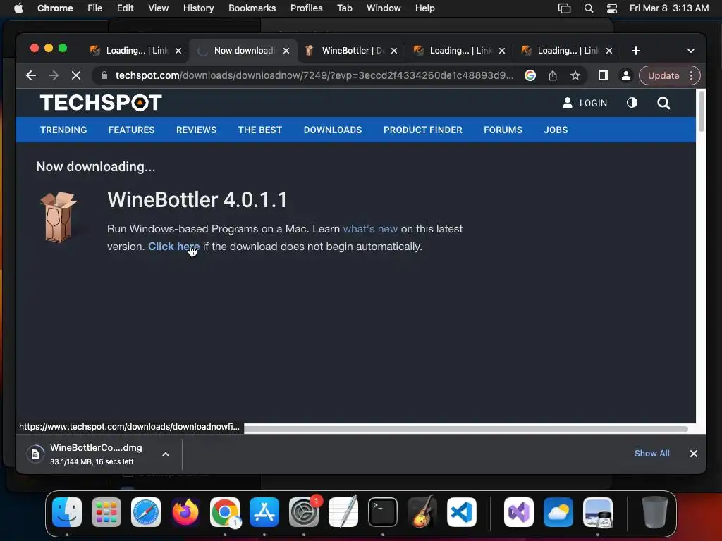Click the vertical page scrollbar
722x541 pixels.
[x=701, y=111]
